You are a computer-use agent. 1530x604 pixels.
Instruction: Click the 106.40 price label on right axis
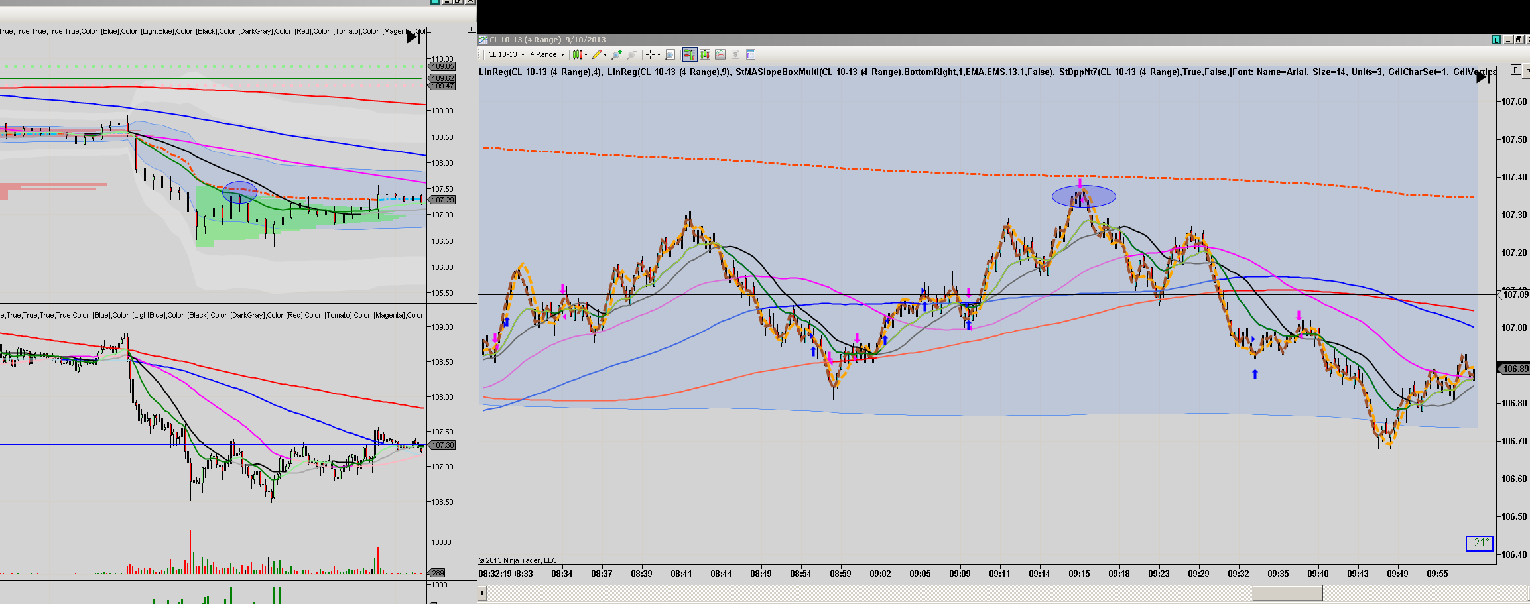click(x=1514, y=554)
